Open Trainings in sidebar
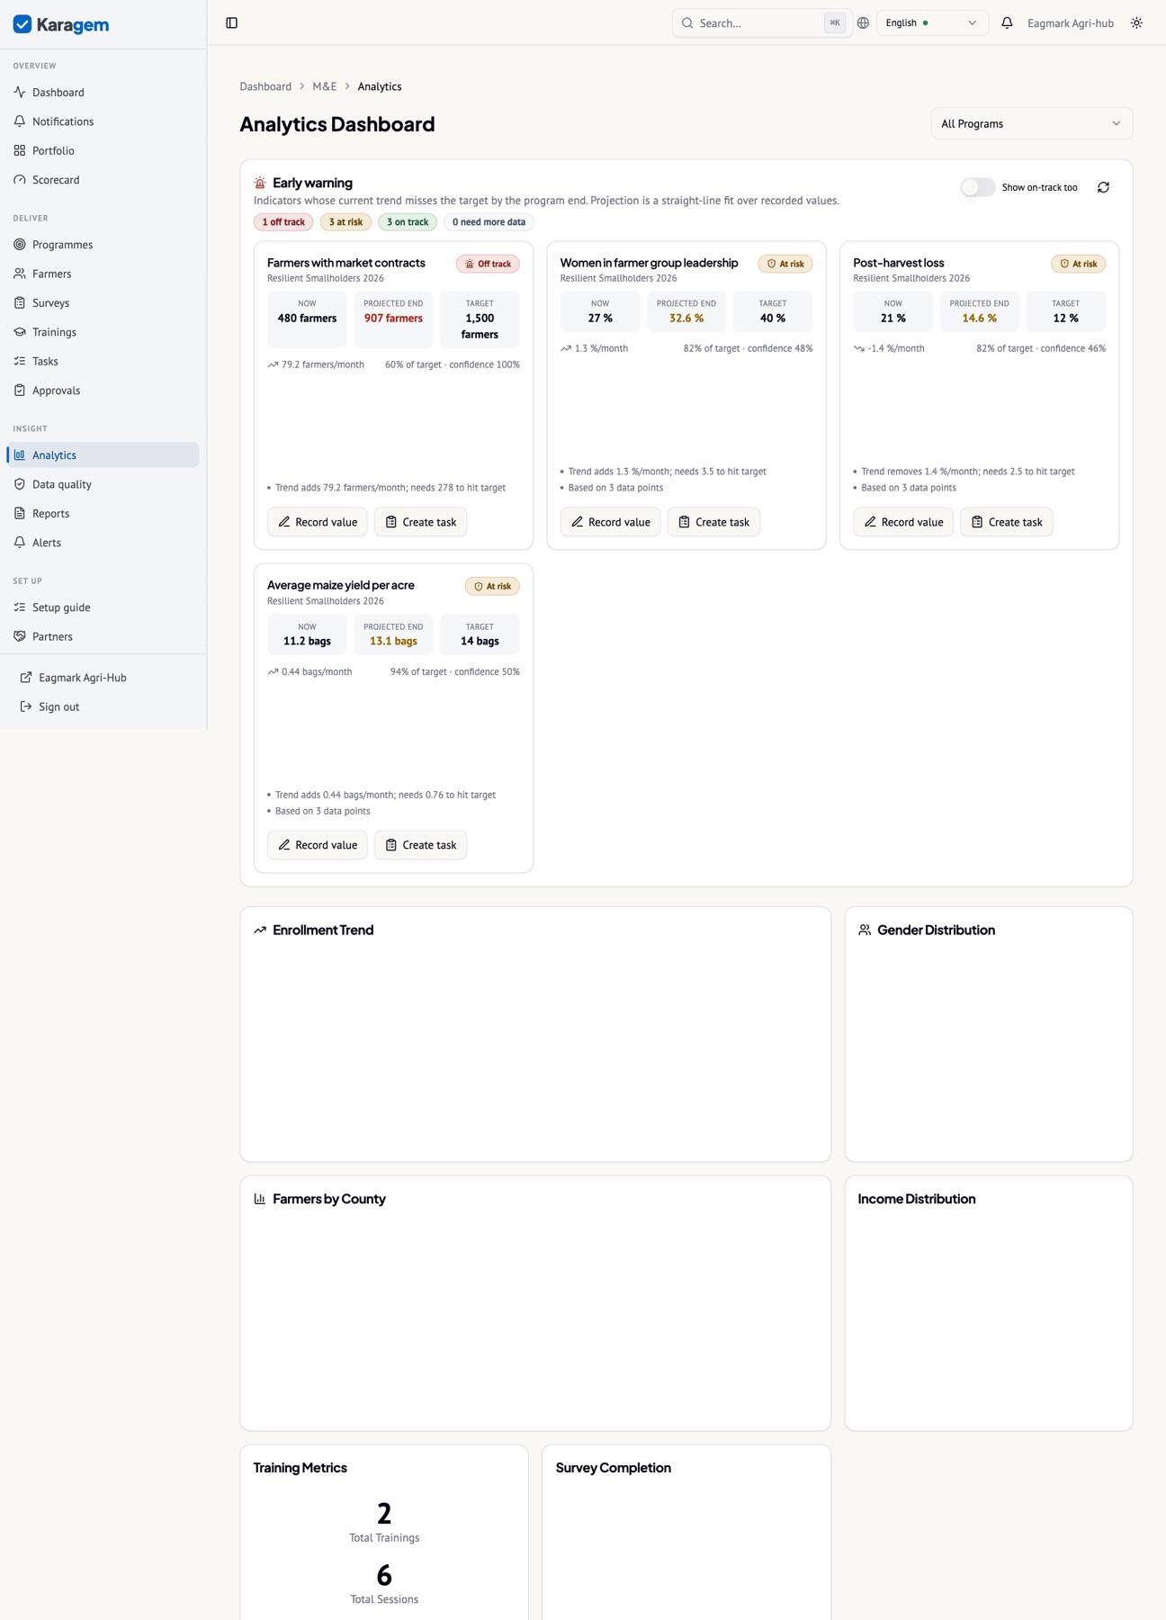Viewport: 1166px width, 1620px height. click(x=103, y=332)
